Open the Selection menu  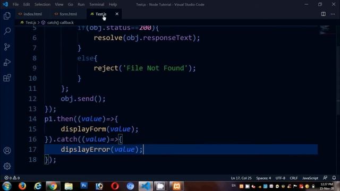click(x=42, y=4)
